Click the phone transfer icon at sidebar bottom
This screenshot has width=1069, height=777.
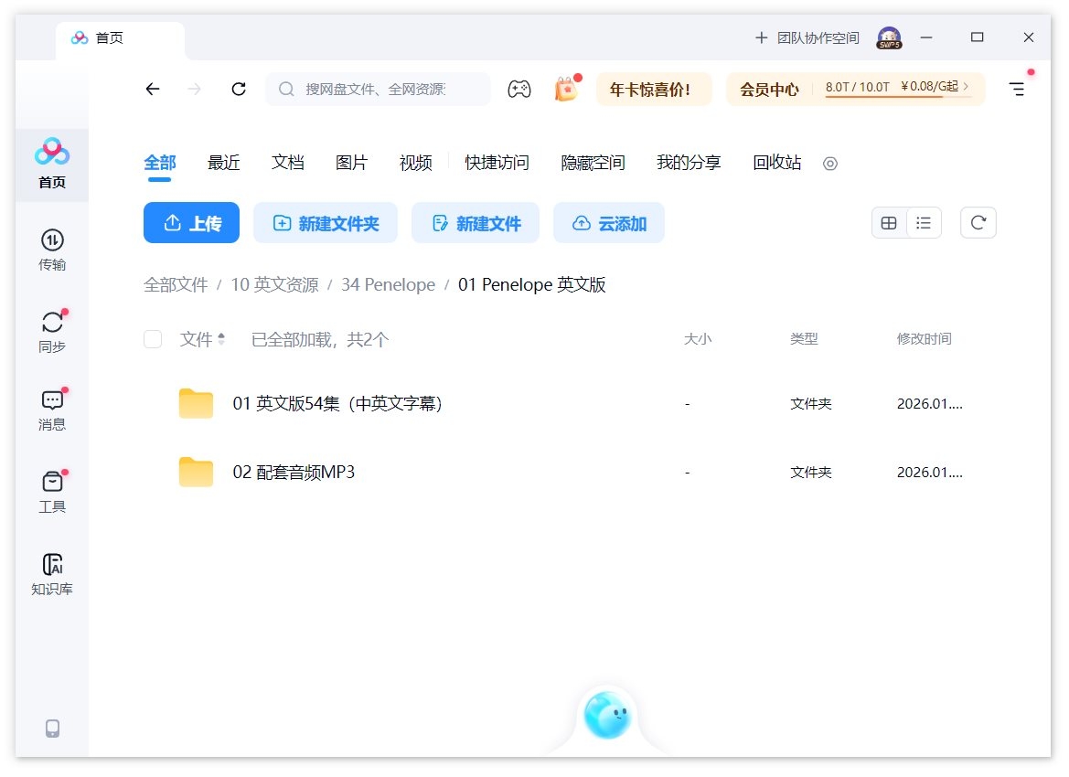(x=52, y=728)
